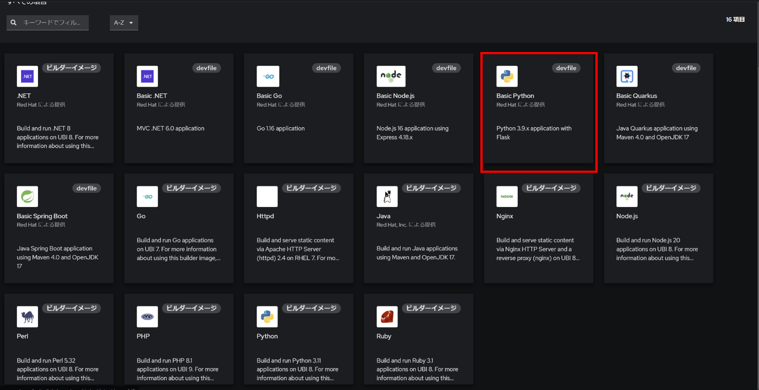The image size is (759, 390).
Task: Select the Java card title
Action: tap(383, 216)
